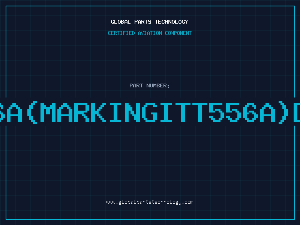Click the PART NUMBER: label

[x=150, y=85]
